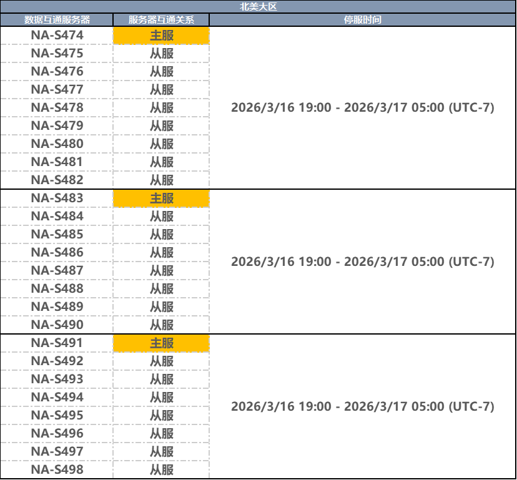Click the 从服 cell beside NA-S475
This screenshot has height=480, width=517.
pyautogui.click(x=161, y=54)
